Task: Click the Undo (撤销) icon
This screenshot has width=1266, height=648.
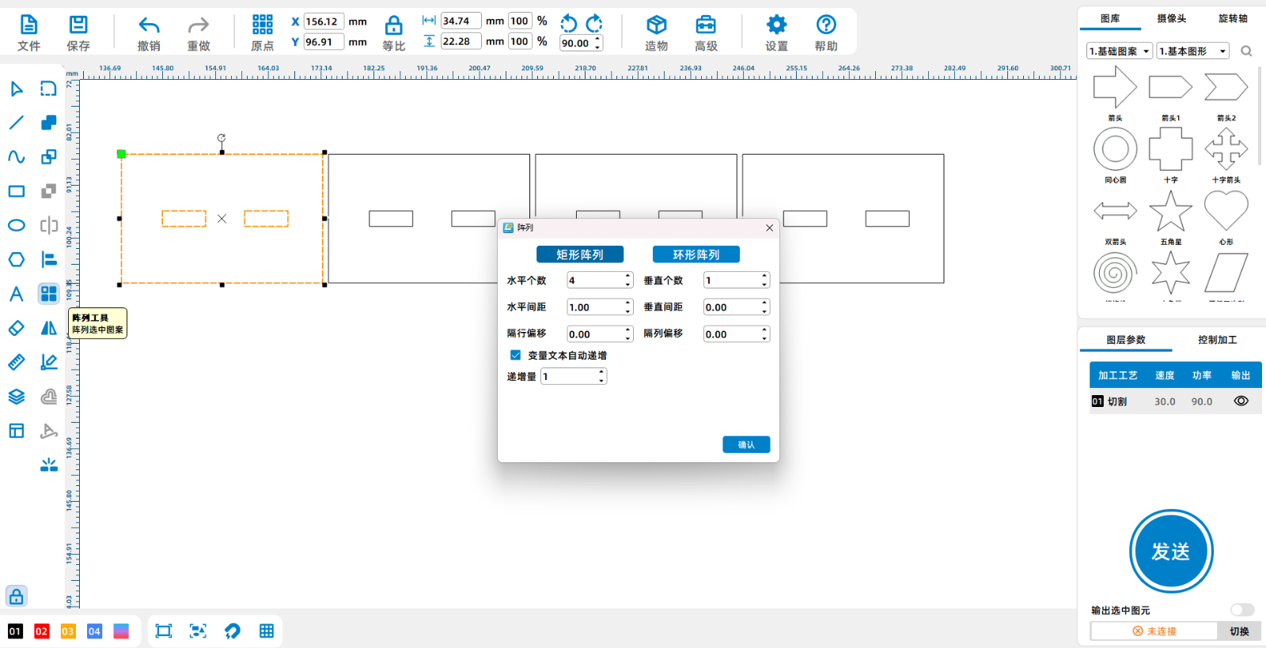Action: (149, 26)
